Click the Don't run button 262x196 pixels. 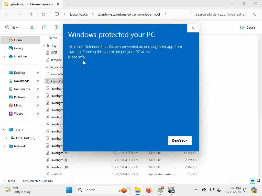[x=180, y=141]
